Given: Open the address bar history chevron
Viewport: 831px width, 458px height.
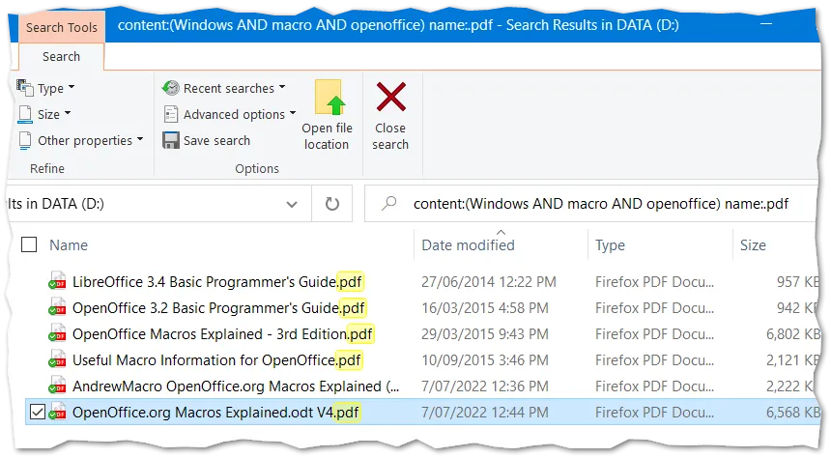Looking at the screenshot, I should point(293,204).
